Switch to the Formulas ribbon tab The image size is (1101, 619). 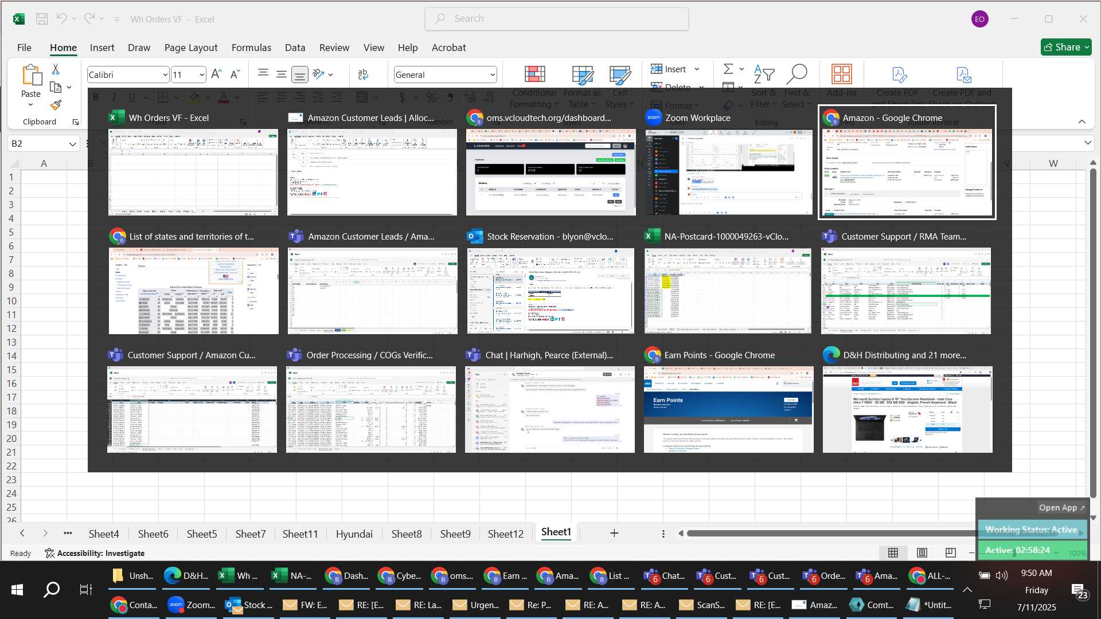(251, 48)
